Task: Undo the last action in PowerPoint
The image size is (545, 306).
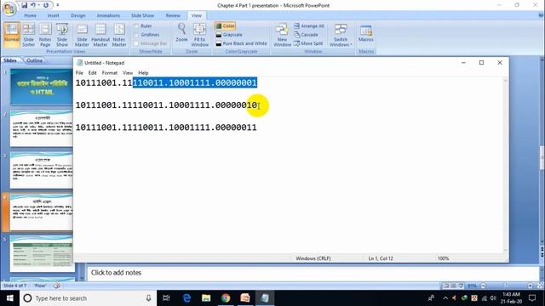Action: point(33,5)
